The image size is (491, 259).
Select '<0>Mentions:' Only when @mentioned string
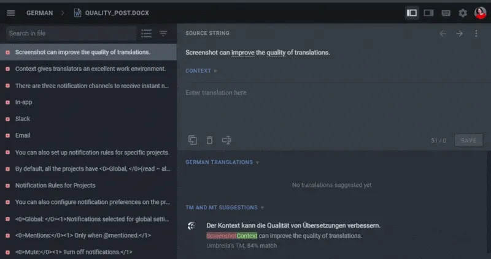[x=88, y=235]
